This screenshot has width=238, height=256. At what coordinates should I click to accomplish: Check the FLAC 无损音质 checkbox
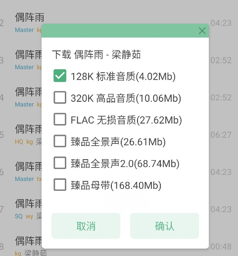[60, 119]
